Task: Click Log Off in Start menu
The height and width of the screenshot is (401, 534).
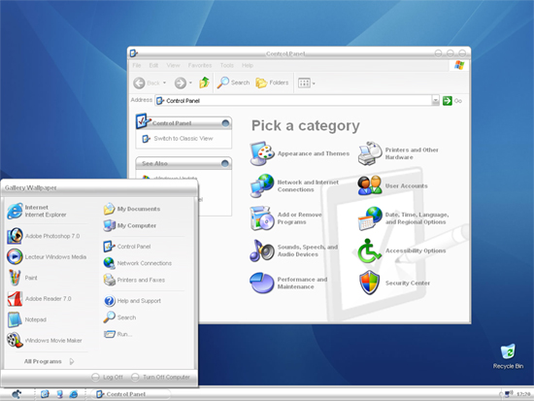Action: coord(107,377)
